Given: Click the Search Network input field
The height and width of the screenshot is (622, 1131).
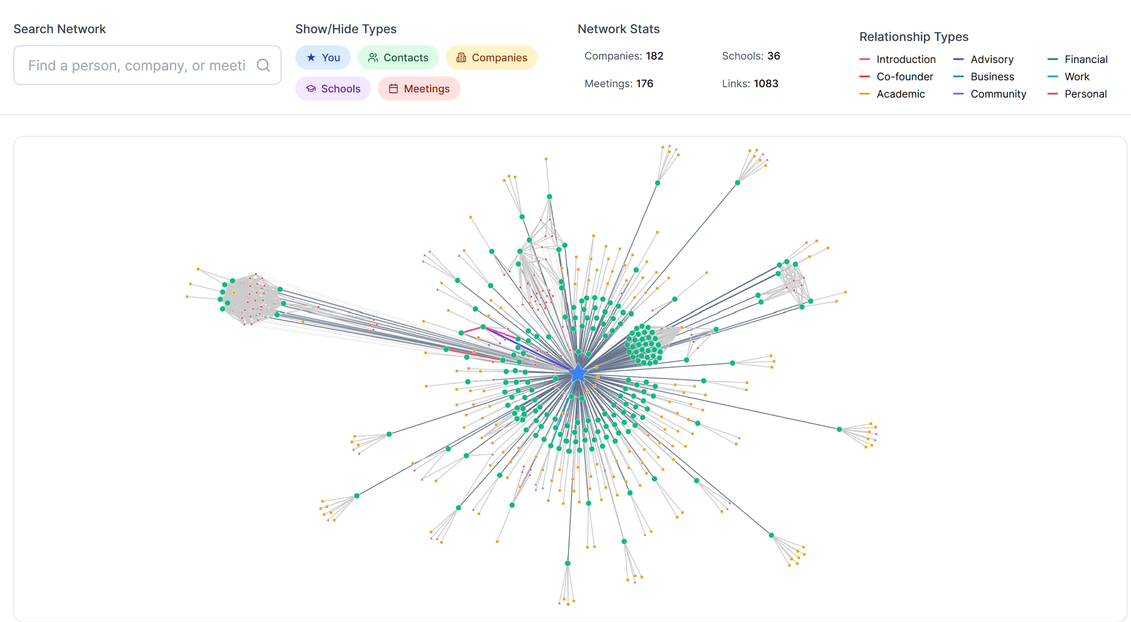Looking at the screenshot, I should coord(147,65).
